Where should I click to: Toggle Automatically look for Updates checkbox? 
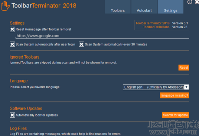click(12, 115)
